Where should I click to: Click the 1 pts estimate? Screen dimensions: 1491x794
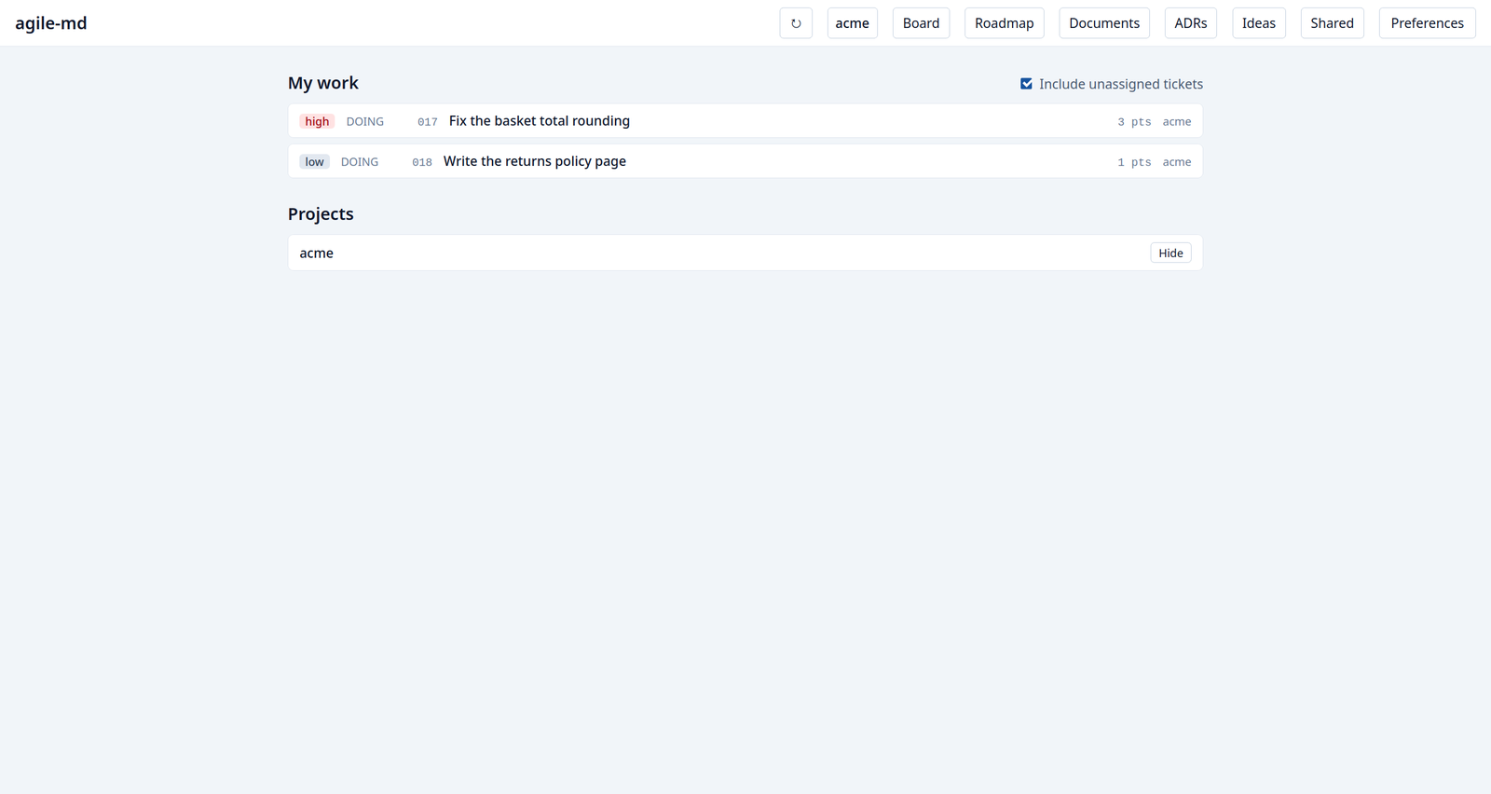[x=1134, y=162]
